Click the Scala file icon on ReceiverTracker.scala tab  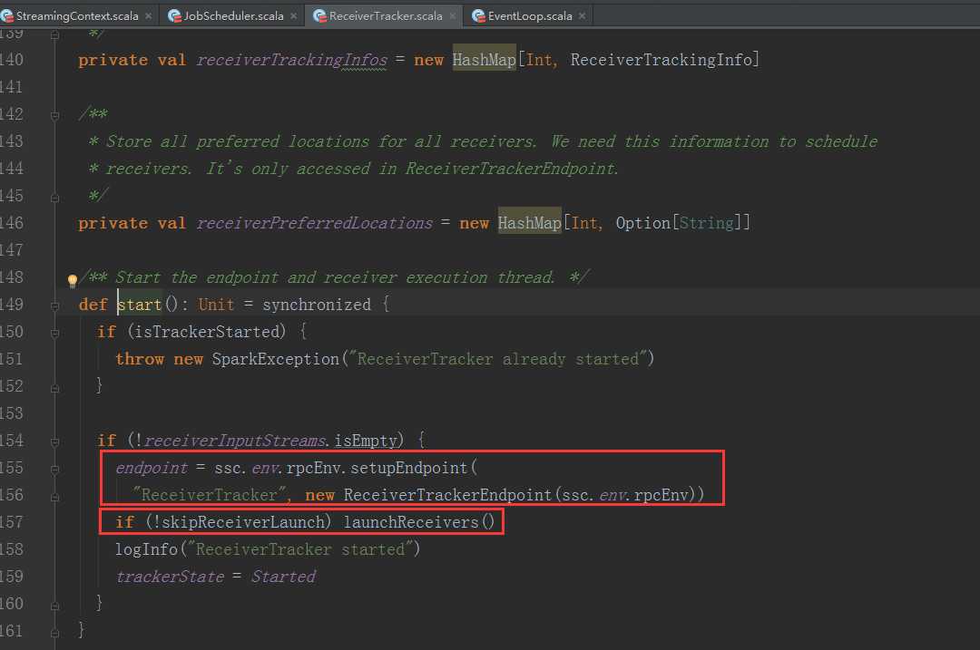point(320,16)
